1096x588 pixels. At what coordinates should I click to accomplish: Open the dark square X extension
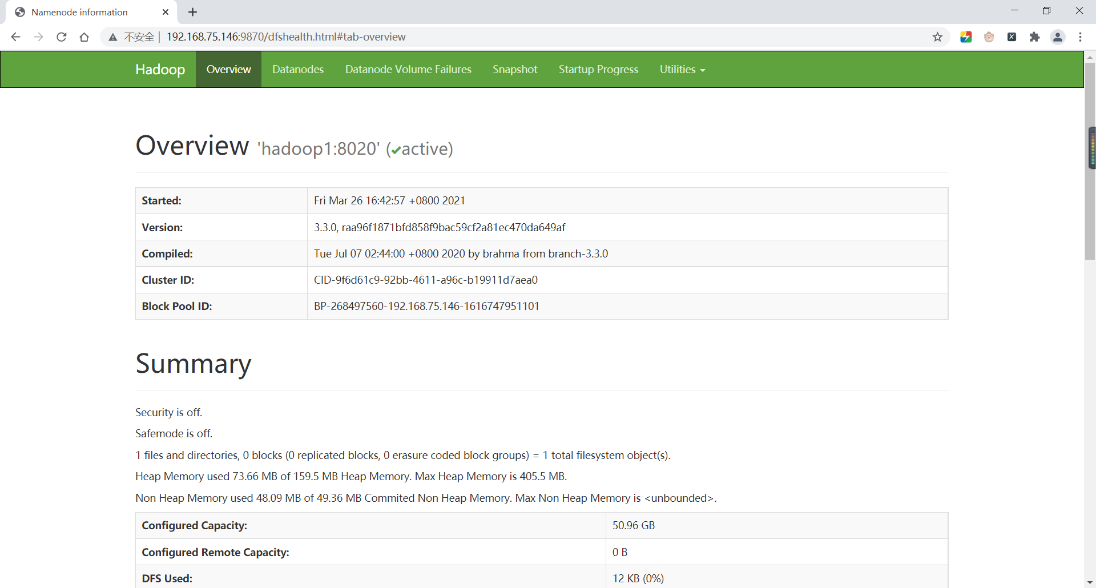point(1012,37)
